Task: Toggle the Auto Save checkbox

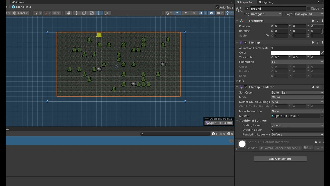Action: coord(217,7)
